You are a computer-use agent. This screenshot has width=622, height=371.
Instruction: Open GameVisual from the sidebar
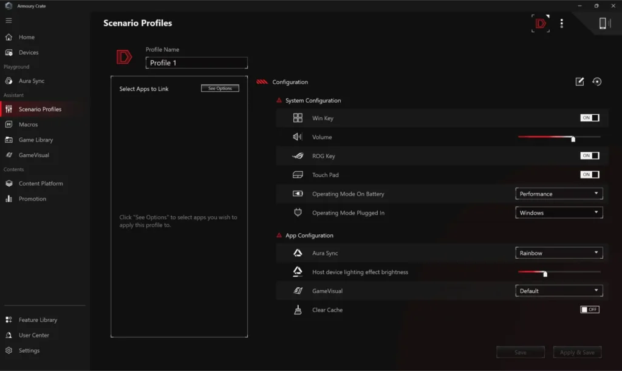pyautogui.click(x=35, y=154)
